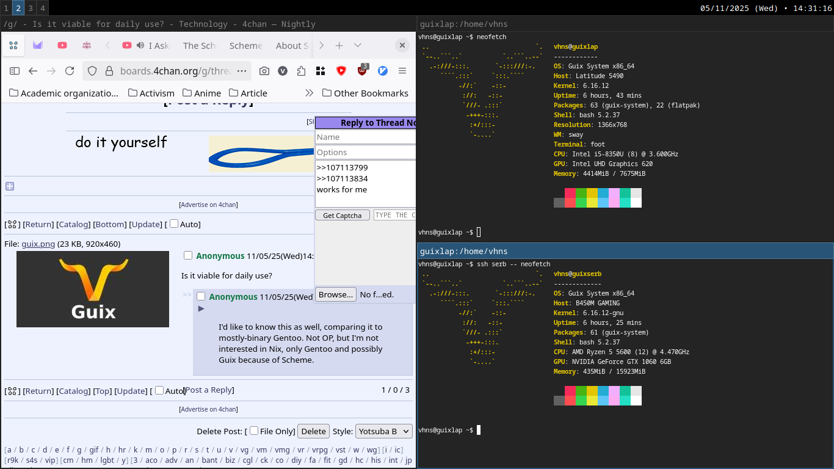Click the browser forward arrow
834x469 pixels.
tap(51, 71)
